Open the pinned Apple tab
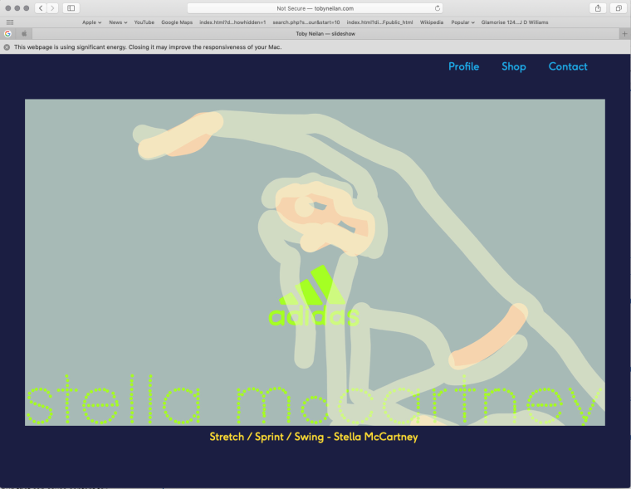Viewport: 631px width, 489px height. pyautogui.click(x=24, y=34)
